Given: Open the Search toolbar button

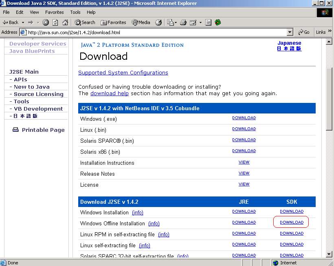Looking at the screenshot, I should (x=85, y=22).
